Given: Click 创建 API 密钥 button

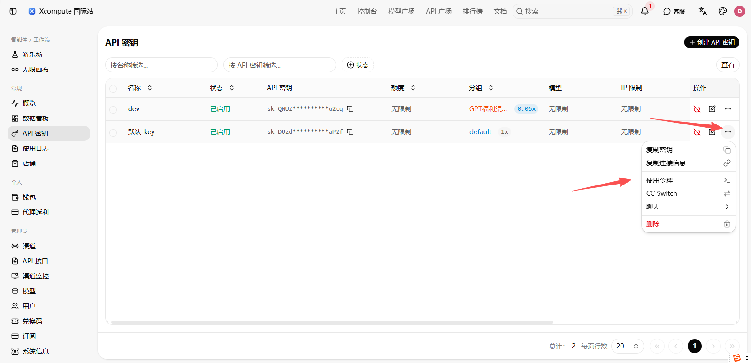Looking at the screenshot, I should click(x=712, y=42).
